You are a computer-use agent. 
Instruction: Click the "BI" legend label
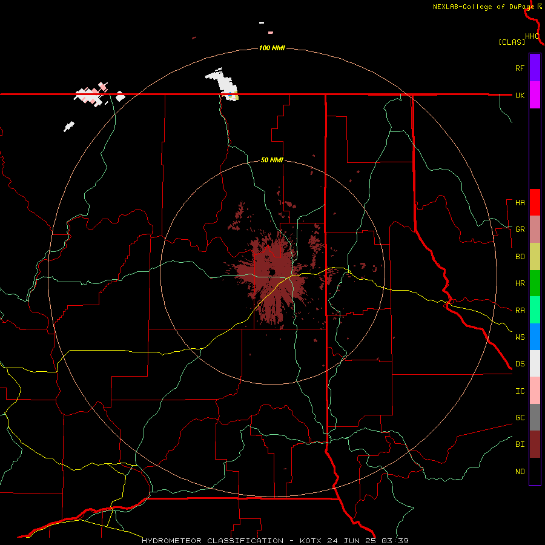(520, 444)
